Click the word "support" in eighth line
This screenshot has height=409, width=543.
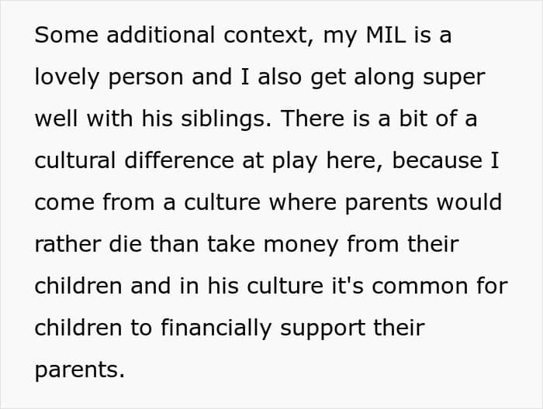click(323, 329)
